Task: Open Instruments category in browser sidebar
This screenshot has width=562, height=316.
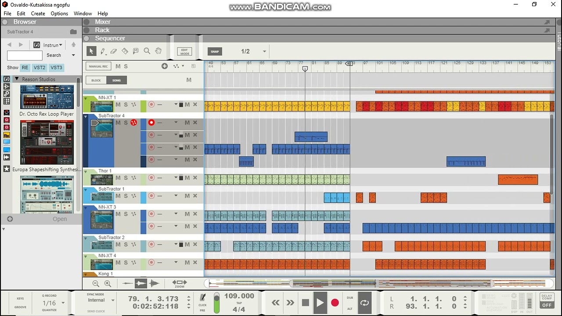Action: coord(7,79)
